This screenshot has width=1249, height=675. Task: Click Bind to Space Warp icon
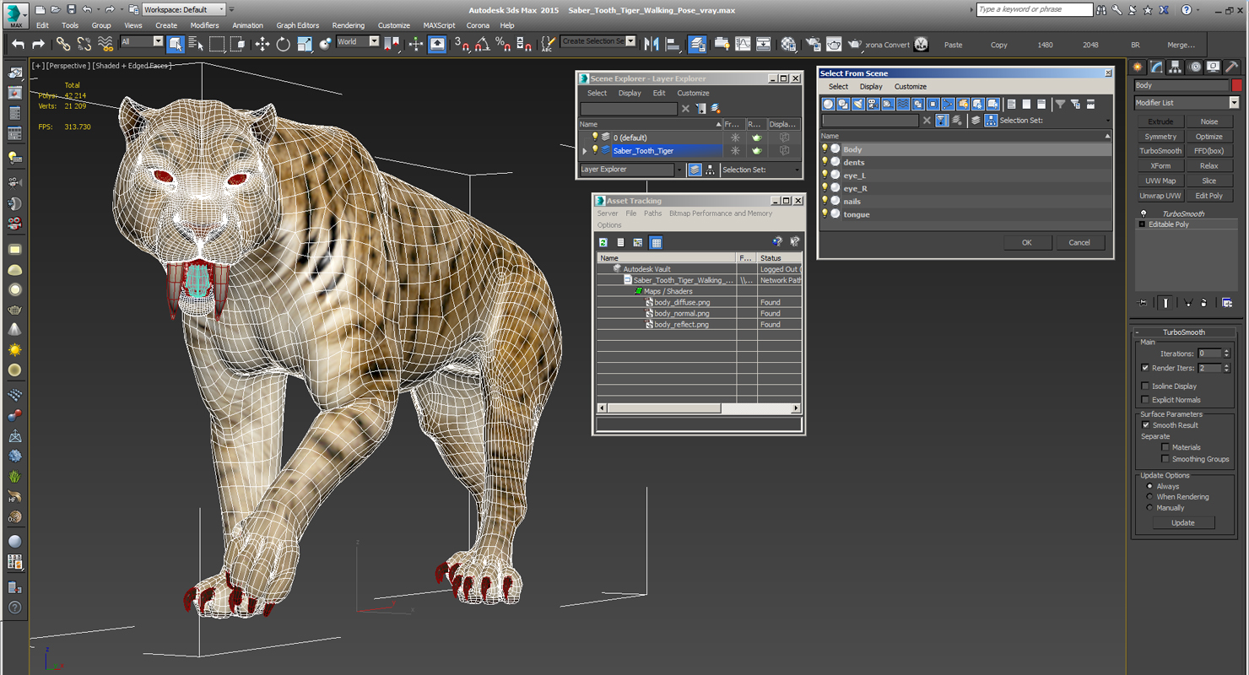point(105,44)
